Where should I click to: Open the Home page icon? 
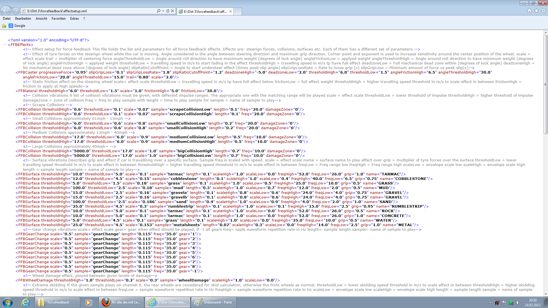[x=529, y=11]
